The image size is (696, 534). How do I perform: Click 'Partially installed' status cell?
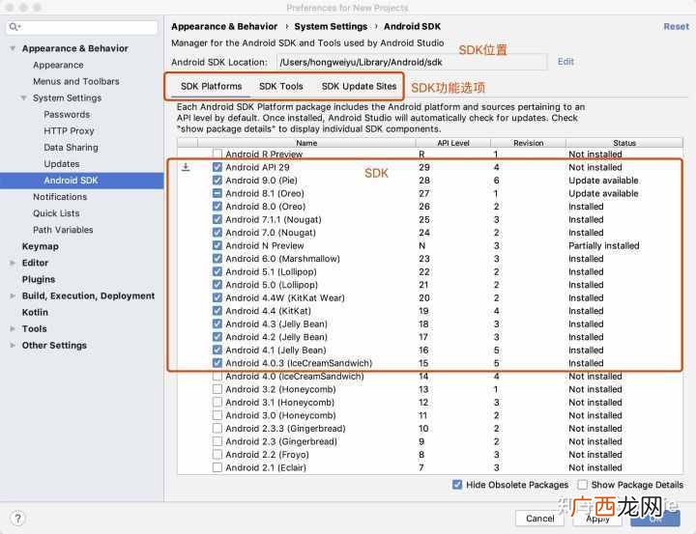point(604,245)
